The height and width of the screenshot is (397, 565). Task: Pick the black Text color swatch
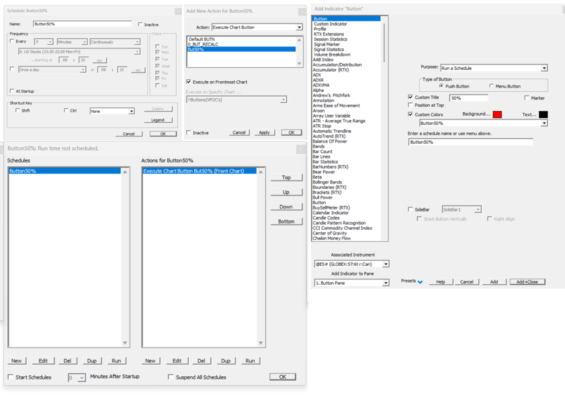pyautogui.click(x=543, y=115)
